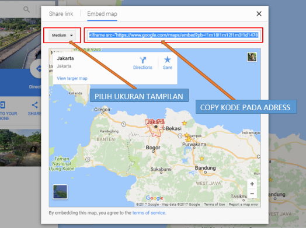Click Report a map error link
The image size is (306, 228).
(244, 205)
